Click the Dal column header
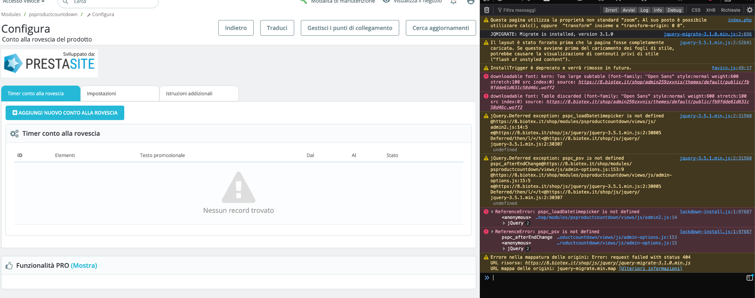The height and width of the screenshot is (298, 755). 310,155
